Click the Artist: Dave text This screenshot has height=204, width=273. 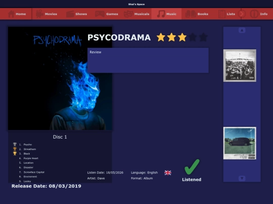(96, 178)
